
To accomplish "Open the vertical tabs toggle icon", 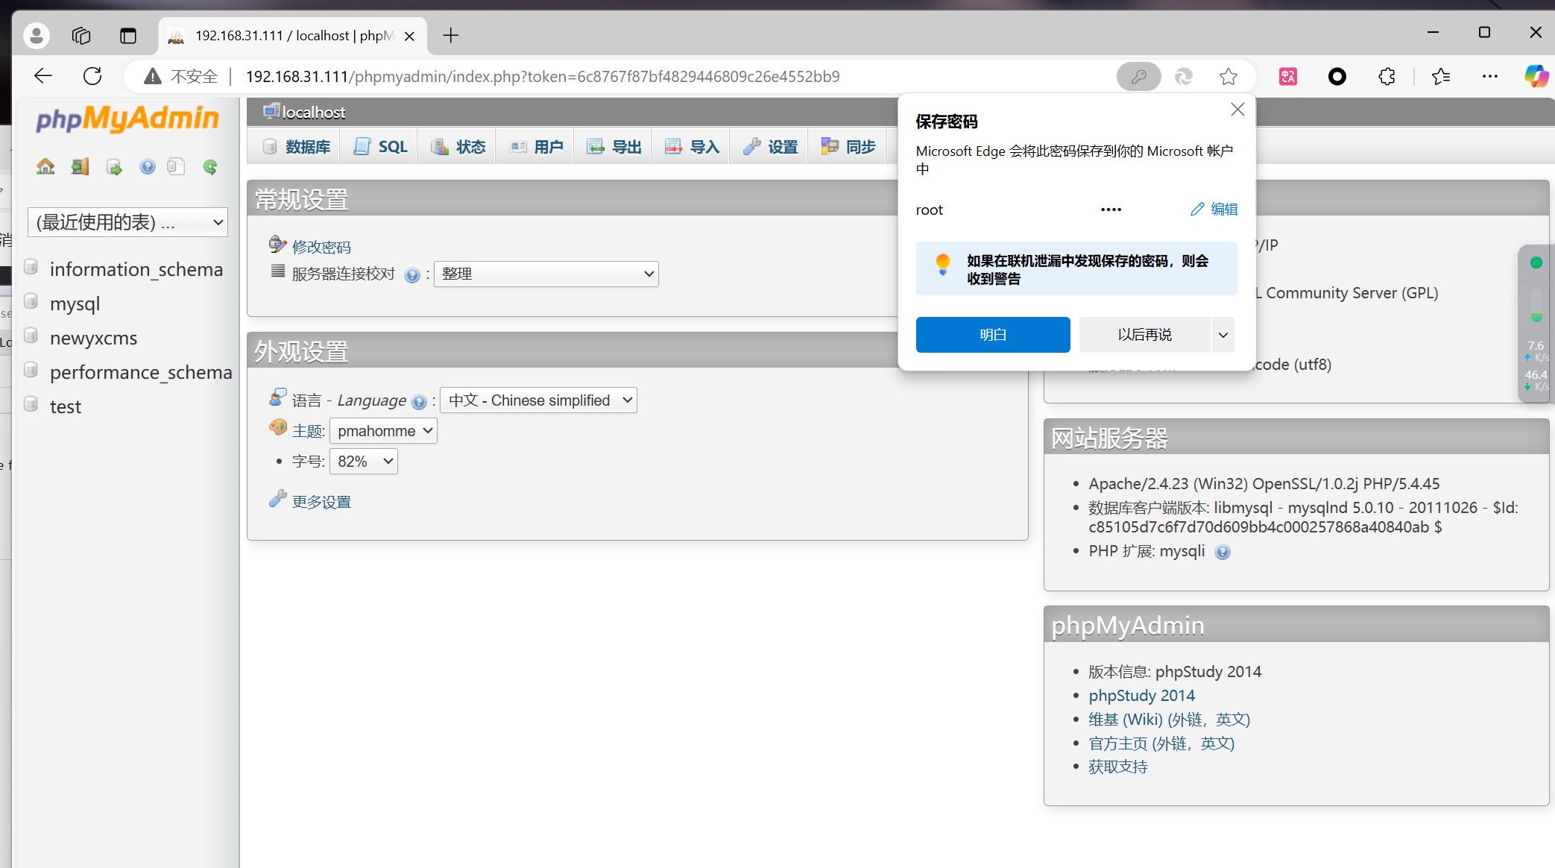I will 128,35.
